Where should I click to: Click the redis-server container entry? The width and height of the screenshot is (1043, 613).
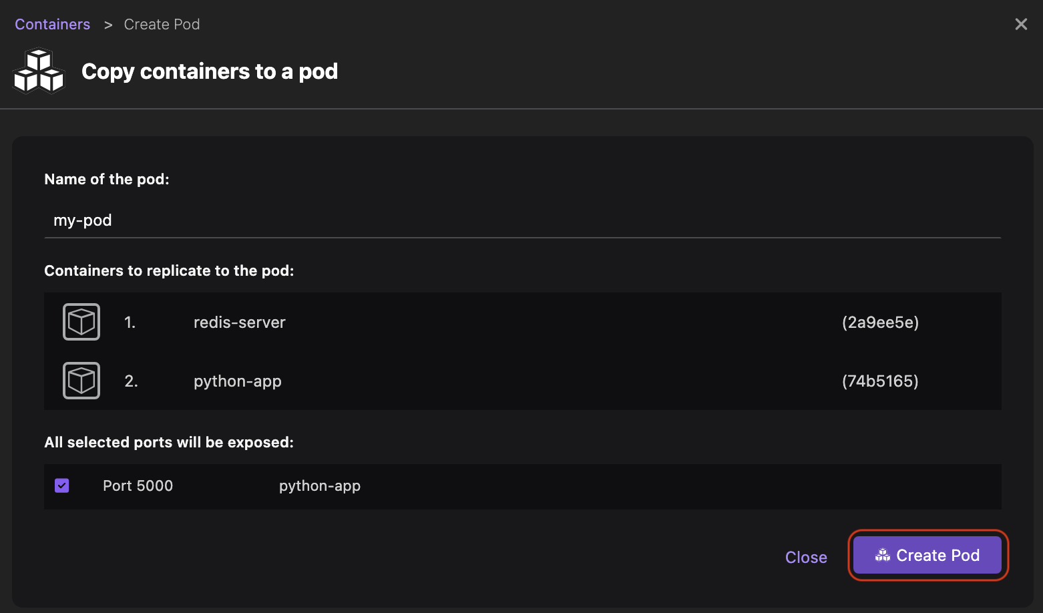pos(239,322)
